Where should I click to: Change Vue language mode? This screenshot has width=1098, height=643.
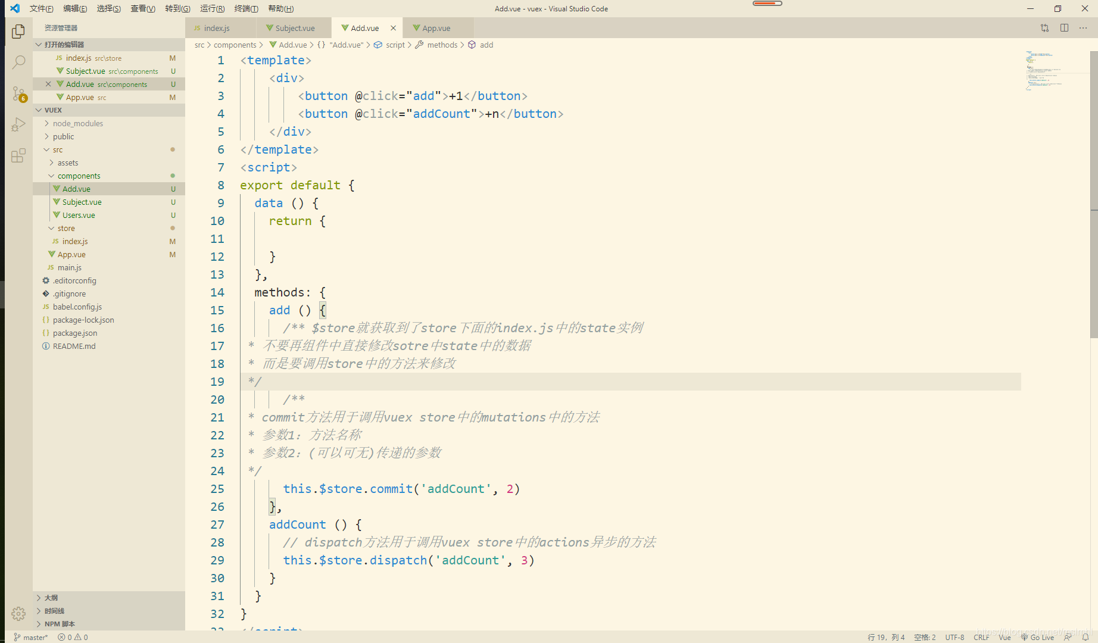click(x=1005, y=637)
